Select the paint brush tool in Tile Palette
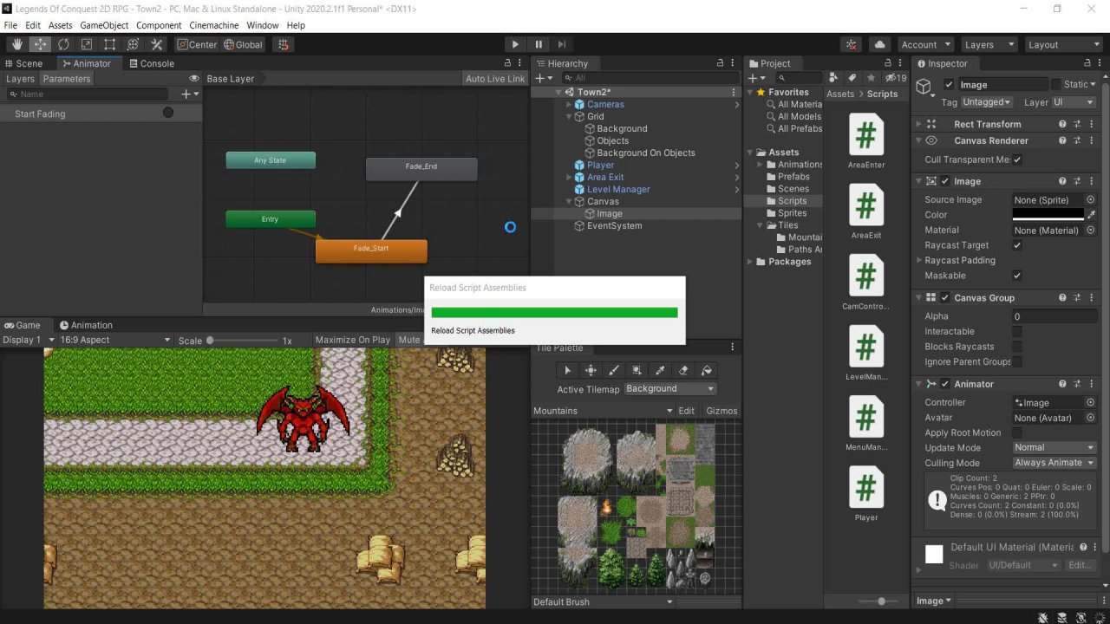Image resolution: width=1110 pixels, height=624 pixels. point(614,370)
